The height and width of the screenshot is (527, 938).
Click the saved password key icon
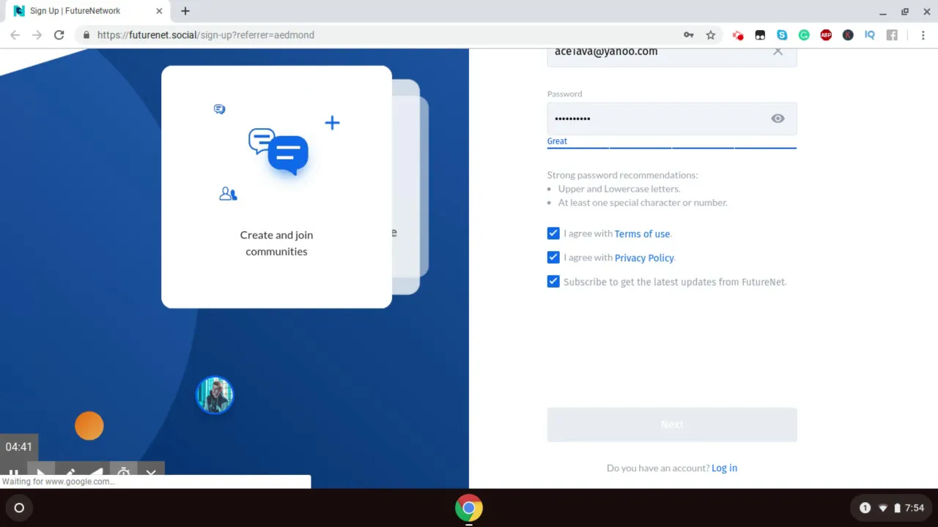click(x=689, y=35)
